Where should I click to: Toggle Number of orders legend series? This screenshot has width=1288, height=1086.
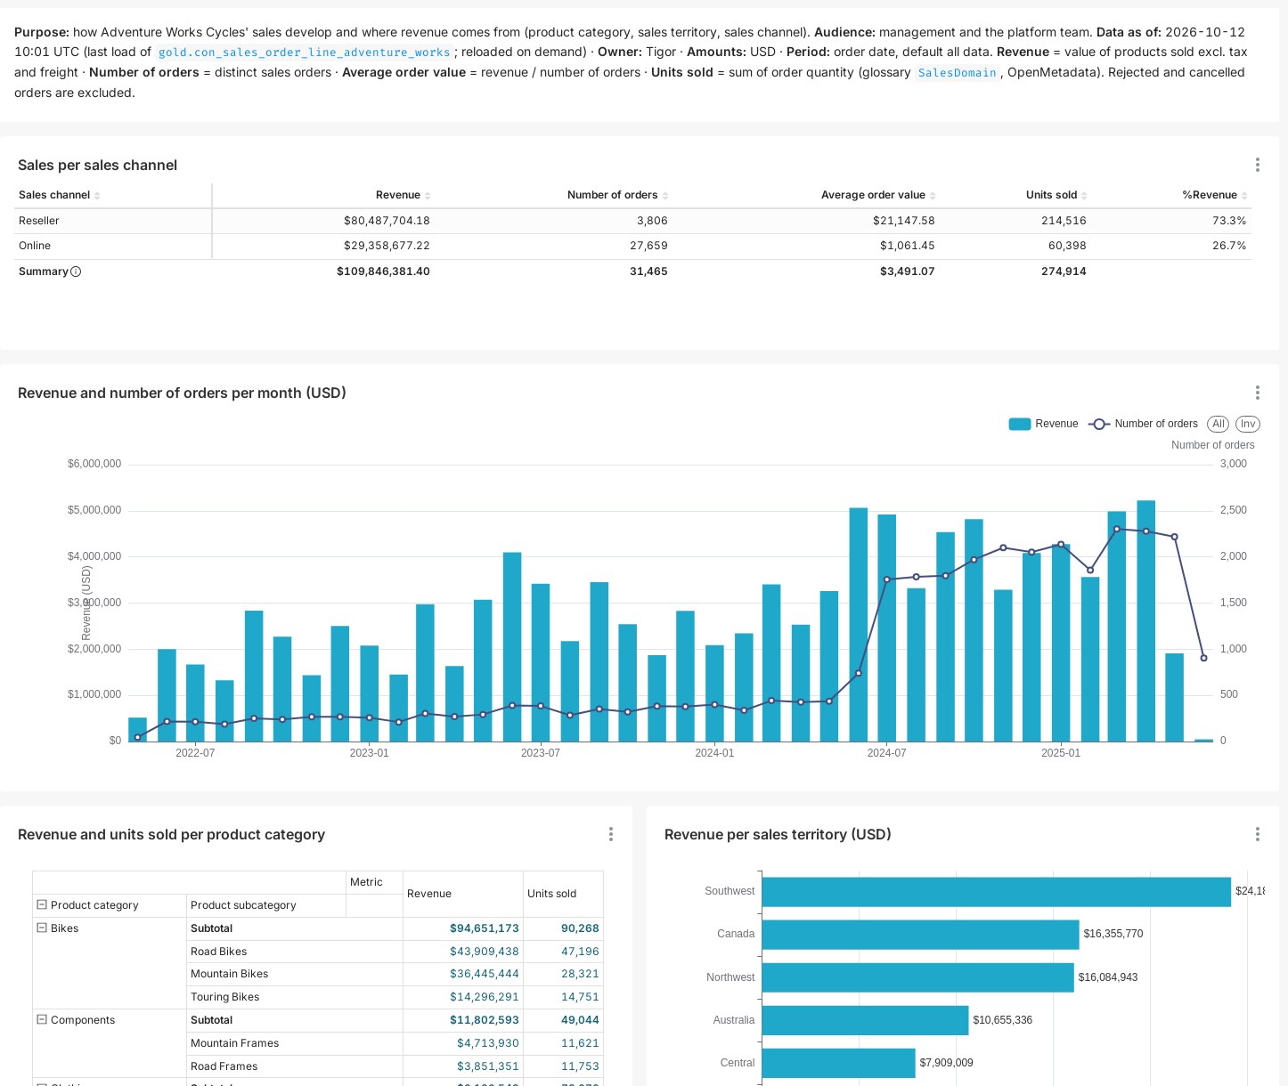(1143, 424)
